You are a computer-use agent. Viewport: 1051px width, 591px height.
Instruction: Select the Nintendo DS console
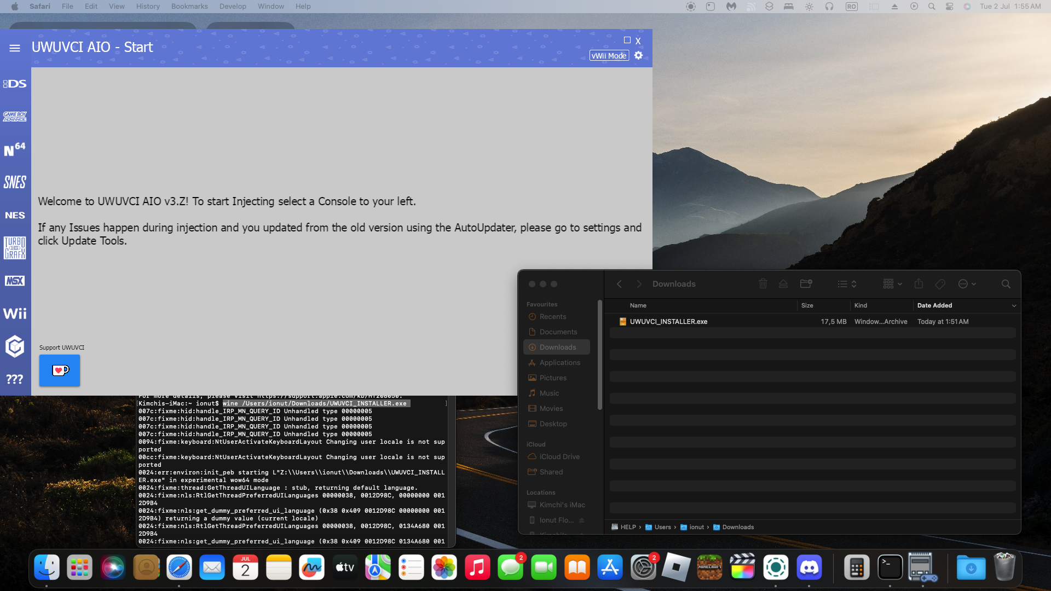[x=15, y=84]
